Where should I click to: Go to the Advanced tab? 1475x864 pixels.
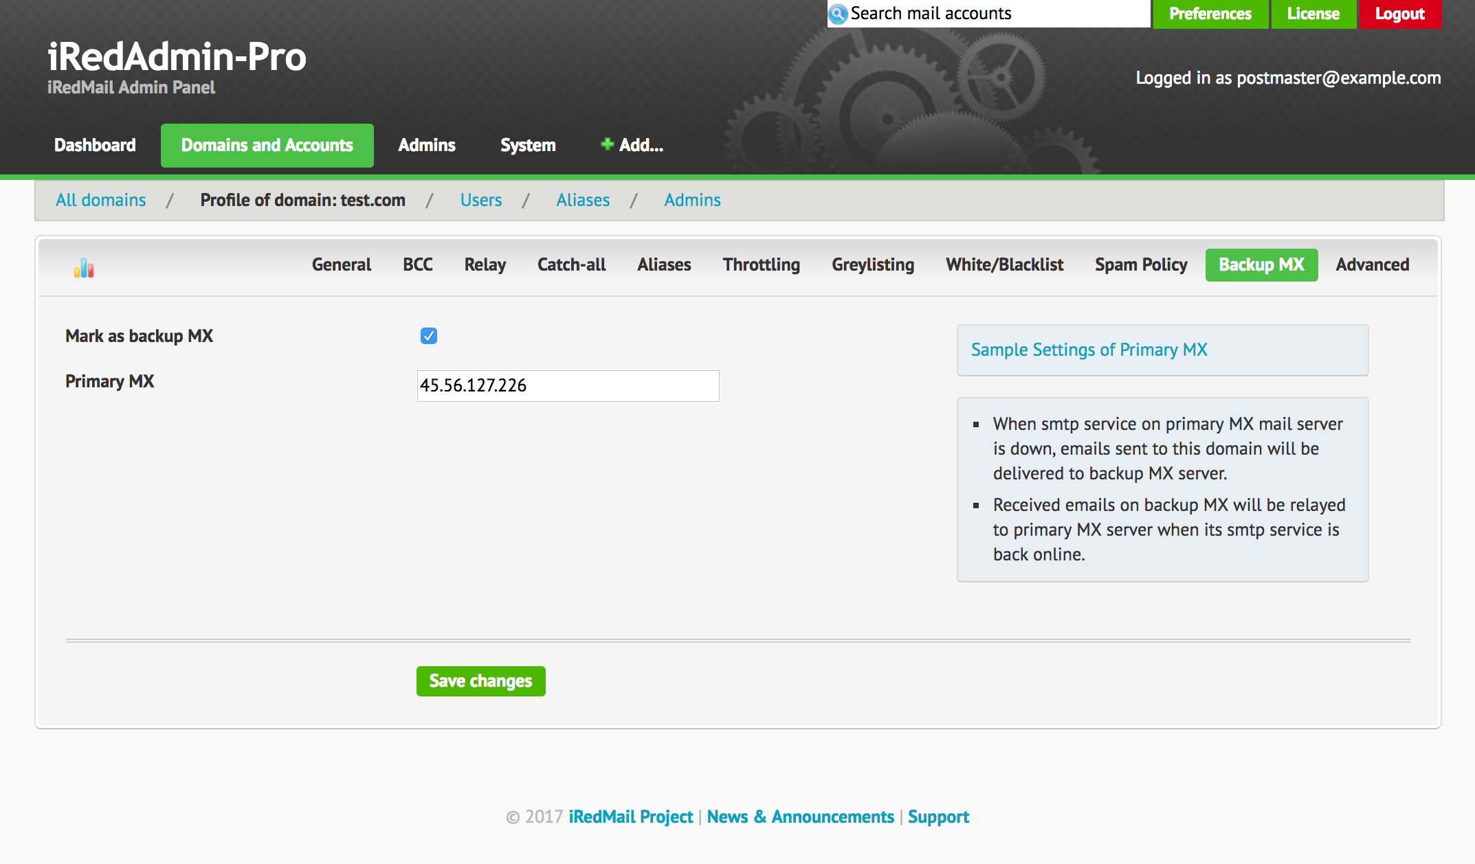(1372, 265)
